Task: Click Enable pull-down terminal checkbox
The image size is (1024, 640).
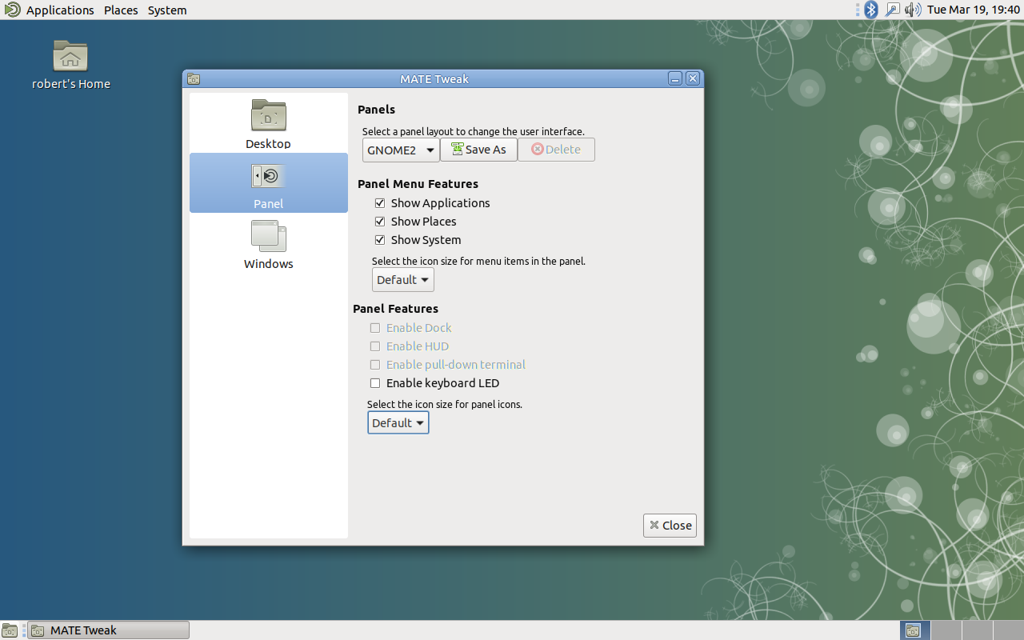Action: click(x=375, y=365)
